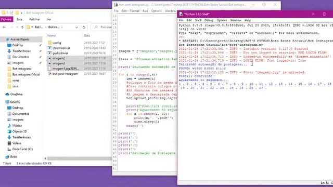The width and height of the screenshot is (333, 187).
Task: Expand the breadcrumb chevron after 'Bot Ins...'
Action: coord(62,28)
